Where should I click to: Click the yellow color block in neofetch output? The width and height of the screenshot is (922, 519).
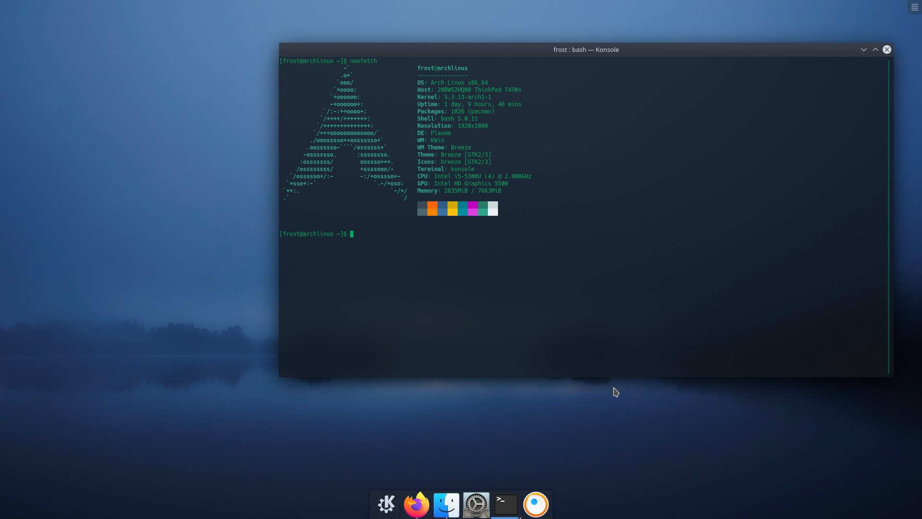point(452,209)
